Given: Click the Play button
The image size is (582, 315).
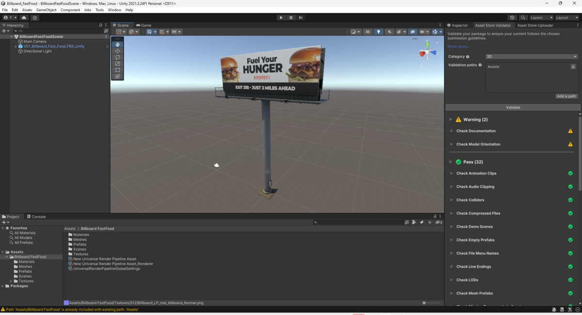Looking at the screenshot, I should pos(281,17).
